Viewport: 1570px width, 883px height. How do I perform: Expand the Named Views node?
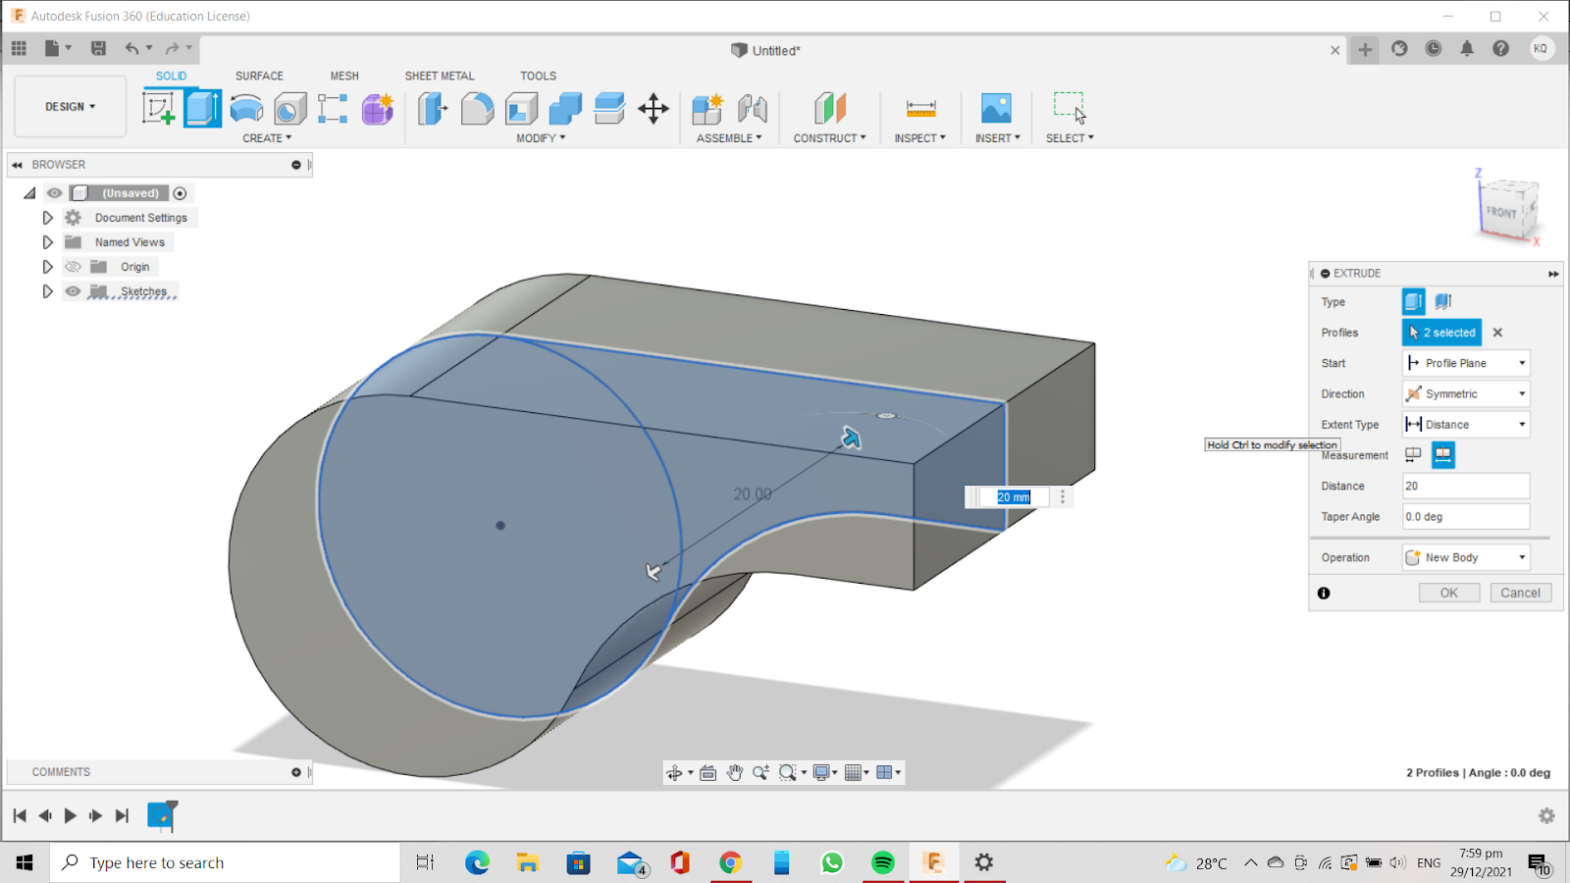coord(47,242)
